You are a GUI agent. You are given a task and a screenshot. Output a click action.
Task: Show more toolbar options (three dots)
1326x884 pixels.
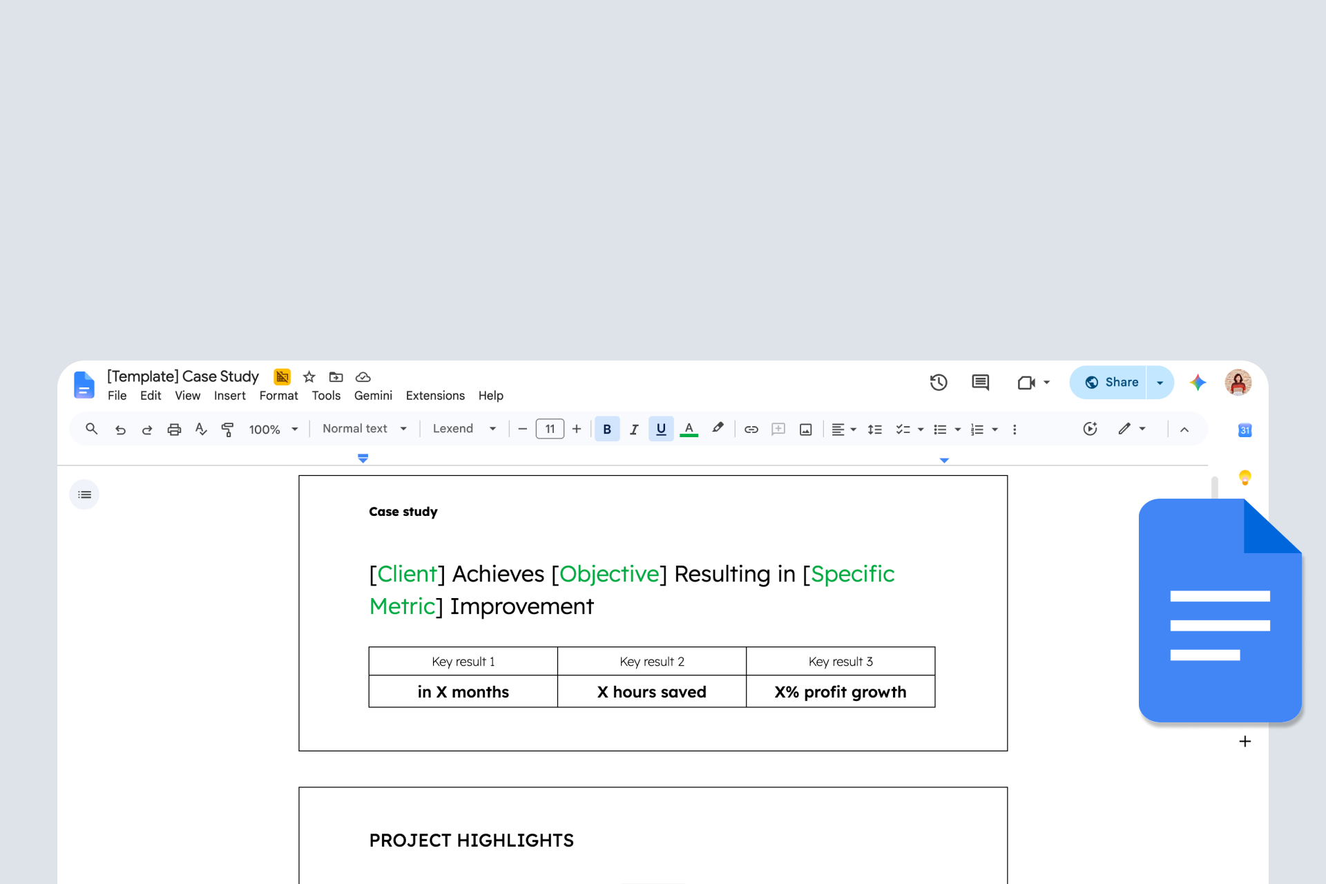1015,430
